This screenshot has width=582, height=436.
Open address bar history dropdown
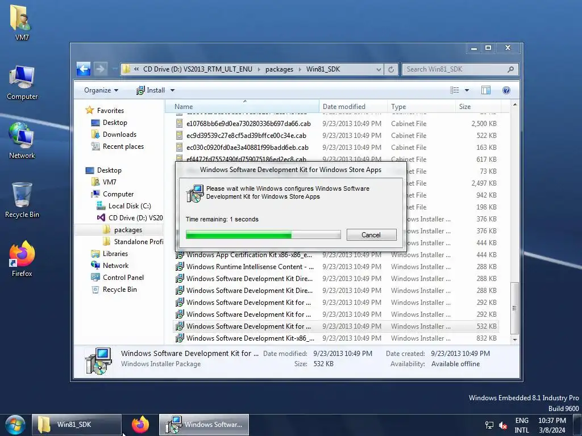coord(378,69)
